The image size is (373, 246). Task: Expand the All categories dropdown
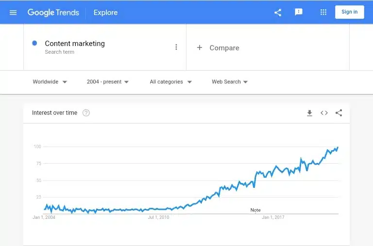(x=170, y=82)
